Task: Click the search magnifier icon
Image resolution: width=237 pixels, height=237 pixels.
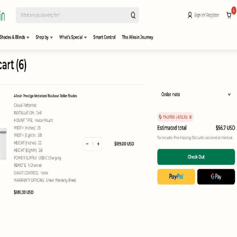Action: point(133,15)
